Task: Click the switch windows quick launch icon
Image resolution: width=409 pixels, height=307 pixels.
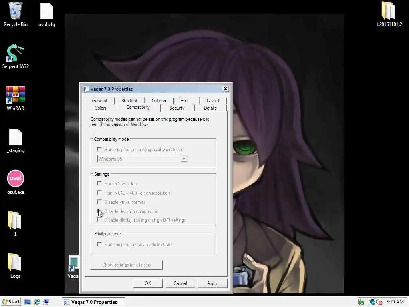Action: [46, 302]
